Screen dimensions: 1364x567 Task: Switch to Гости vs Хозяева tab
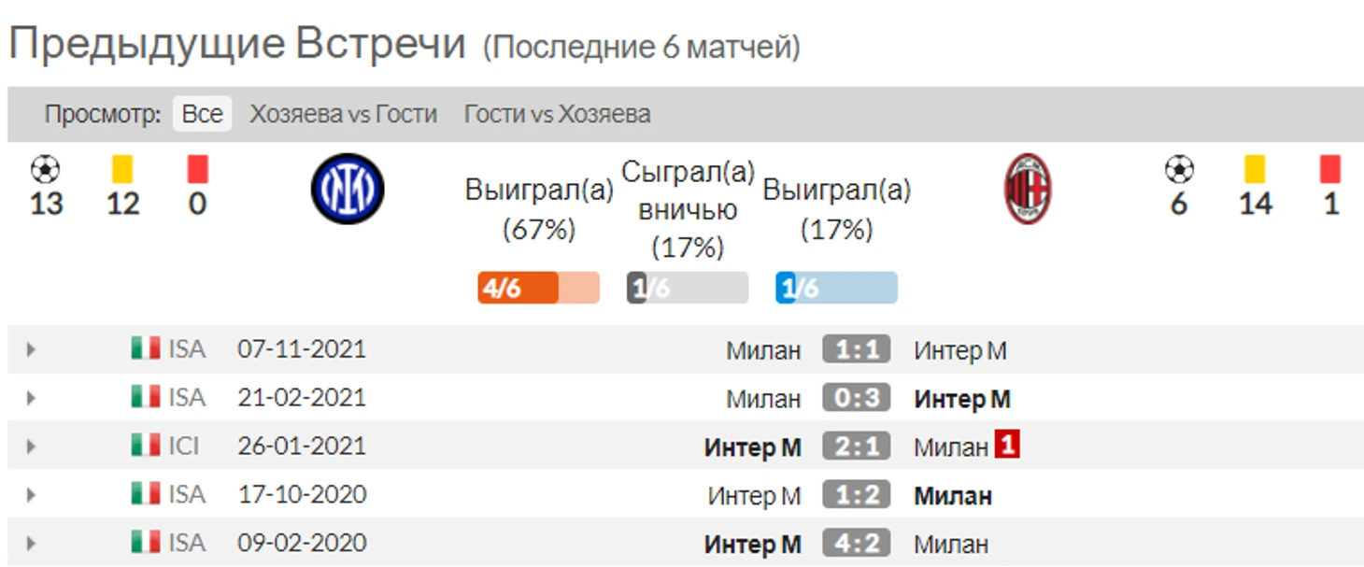558,114
